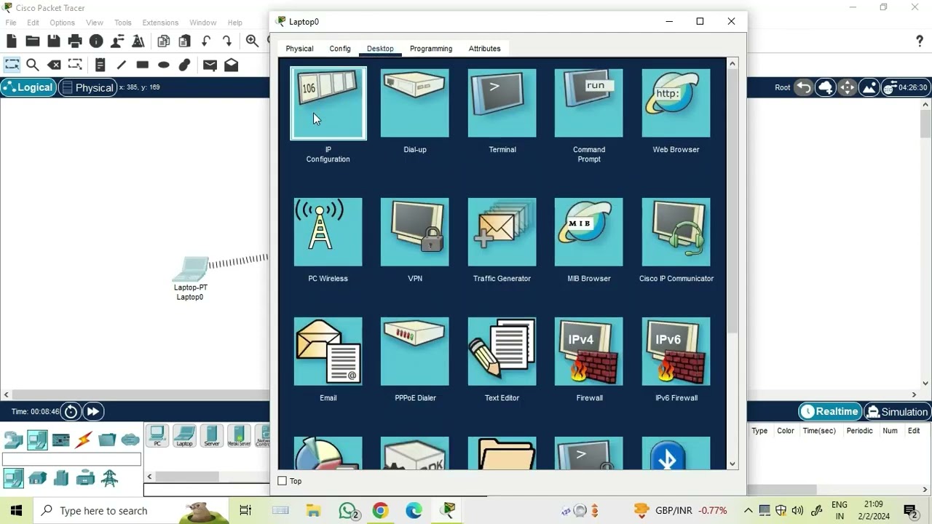Open the IPv6 Firewall app

click(x=676, y=352)
